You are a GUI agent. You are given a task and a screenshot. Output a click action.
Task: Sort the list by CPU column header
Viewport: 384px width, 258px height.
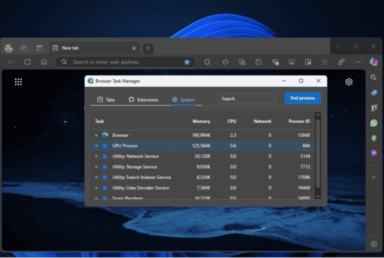[x=232, y=121]
